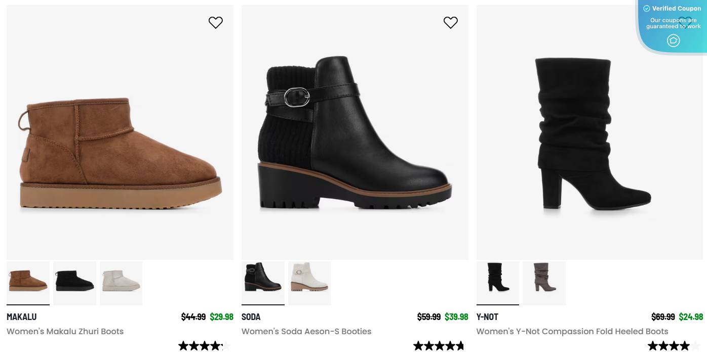Switch the Soda booties to the cream colorway
Image resolution: width=707 pixels, height=363 pixels.
(309, 283)
